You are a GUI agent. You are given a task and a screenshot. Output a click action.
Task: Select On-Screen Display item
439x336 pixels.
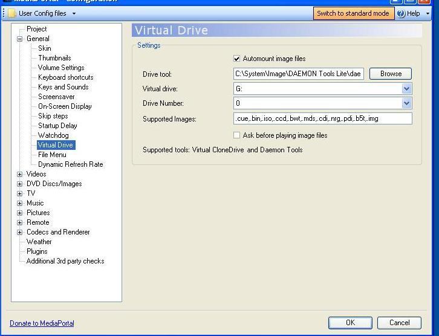click(65, 106)
